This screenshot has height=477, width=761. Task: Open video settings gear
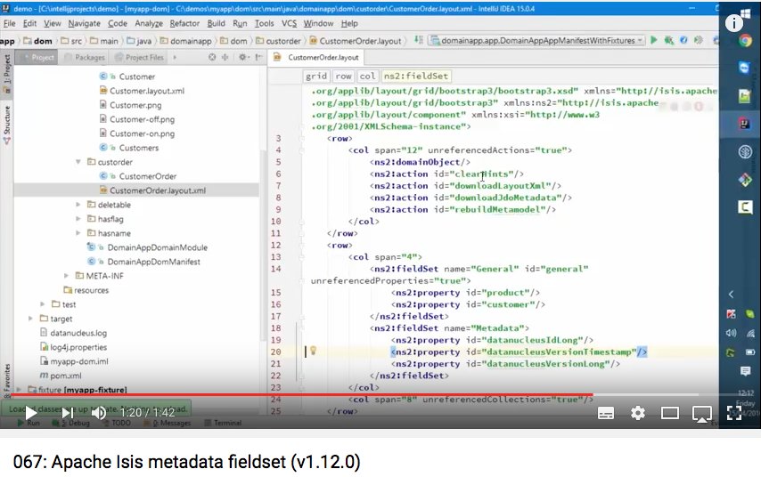(638, 413)
